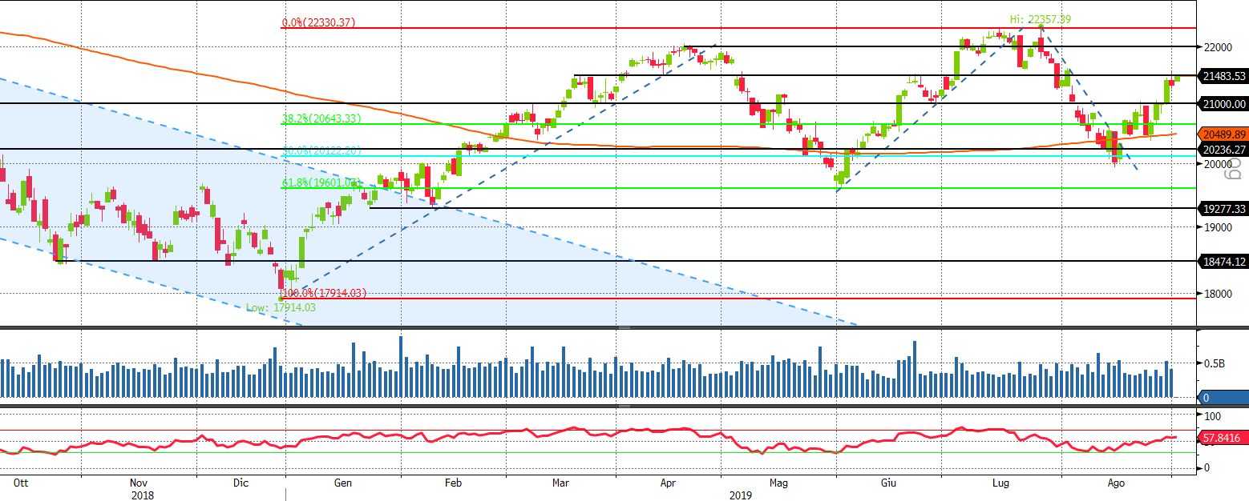Click the 22000 price axis label
1249x501 pixels.
point(1217,47)
